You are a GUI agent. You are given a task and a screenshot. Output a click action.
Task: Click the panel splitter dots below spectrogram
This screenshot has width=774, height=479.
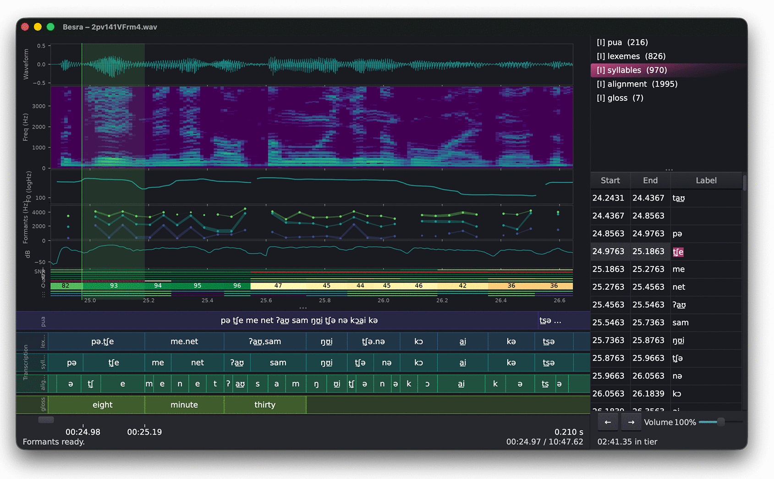click(x=303, y=308)
